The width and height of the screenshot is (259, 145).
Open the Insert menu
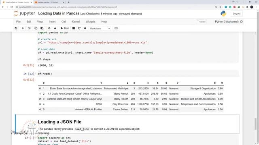[52, 21]
